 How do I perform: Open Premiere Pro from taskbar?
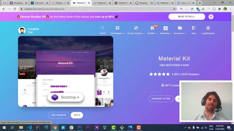click(x=88, y=128)
